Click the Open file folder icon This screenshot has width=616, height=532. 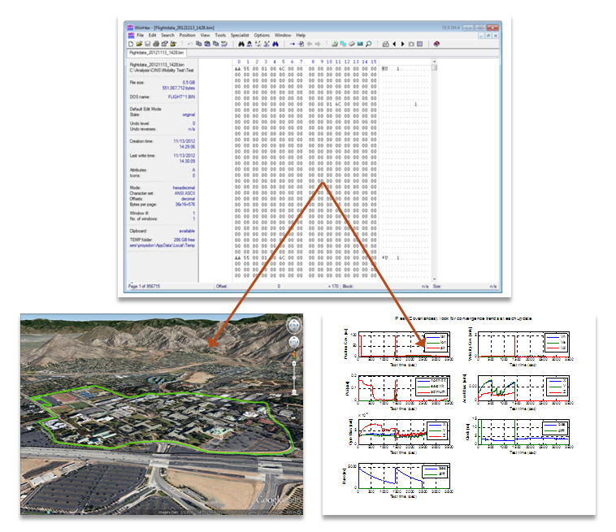point(140,44)
